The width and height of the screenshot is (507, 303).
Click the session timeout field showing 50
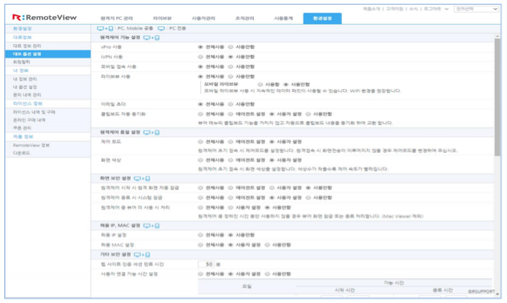pyautogui.click(x=206, y=265)
